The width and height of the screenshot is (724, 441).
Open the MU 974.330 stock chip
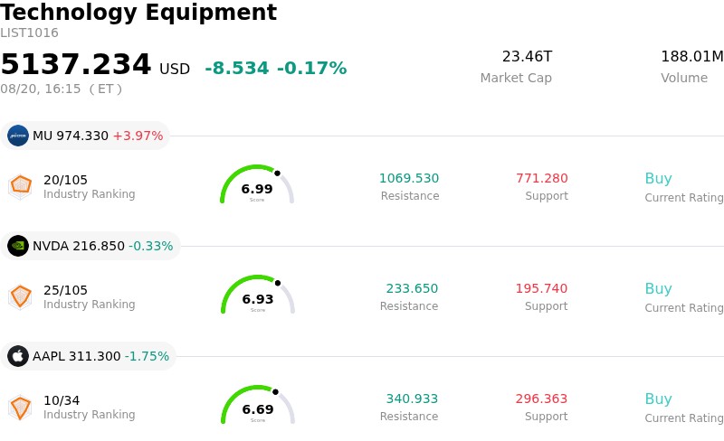(x=85, y=136)
